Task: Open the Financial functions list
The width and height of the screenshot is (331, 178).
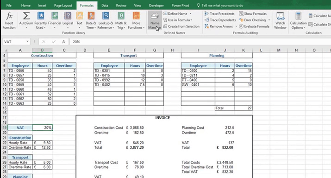Action: pos(55,20)
